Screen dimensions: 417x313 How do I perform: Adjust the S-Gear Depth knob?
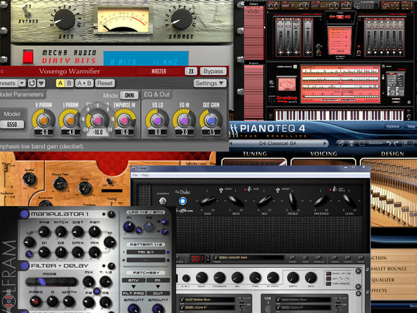click(293, 277)
